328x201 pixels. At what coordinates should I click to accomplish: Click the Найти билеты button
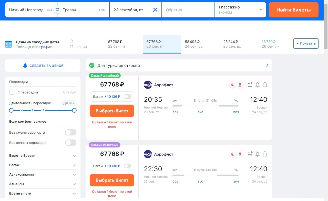tap(293, 10)
